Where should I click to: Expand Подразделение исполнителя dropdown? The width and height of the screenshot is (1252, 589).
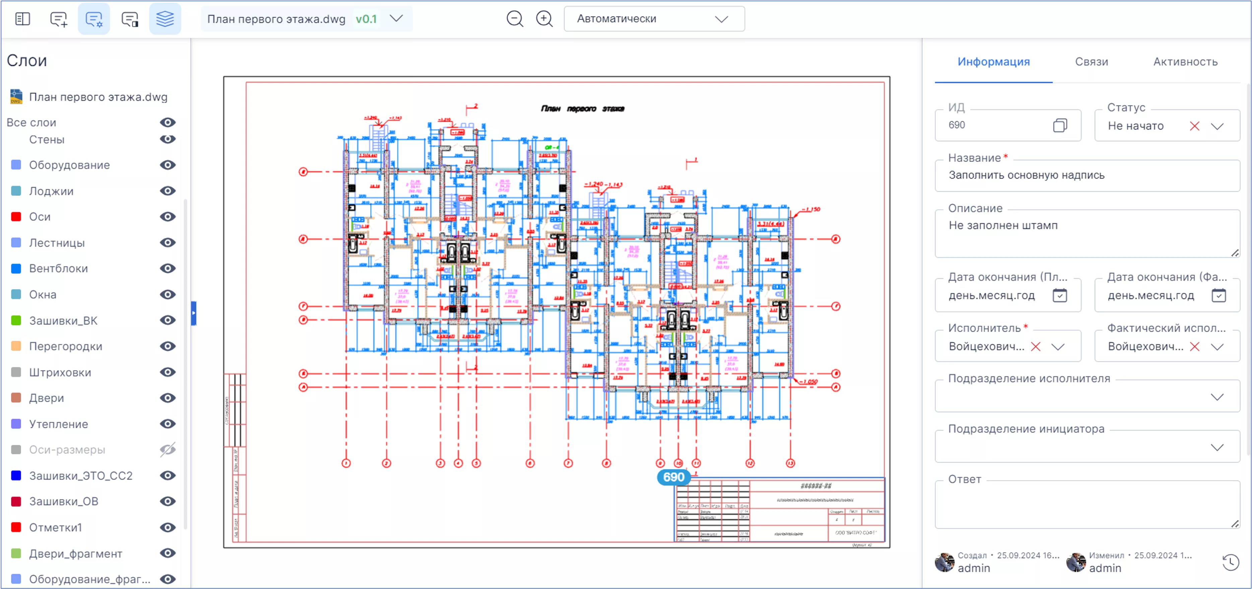(x=1216, y=397)
